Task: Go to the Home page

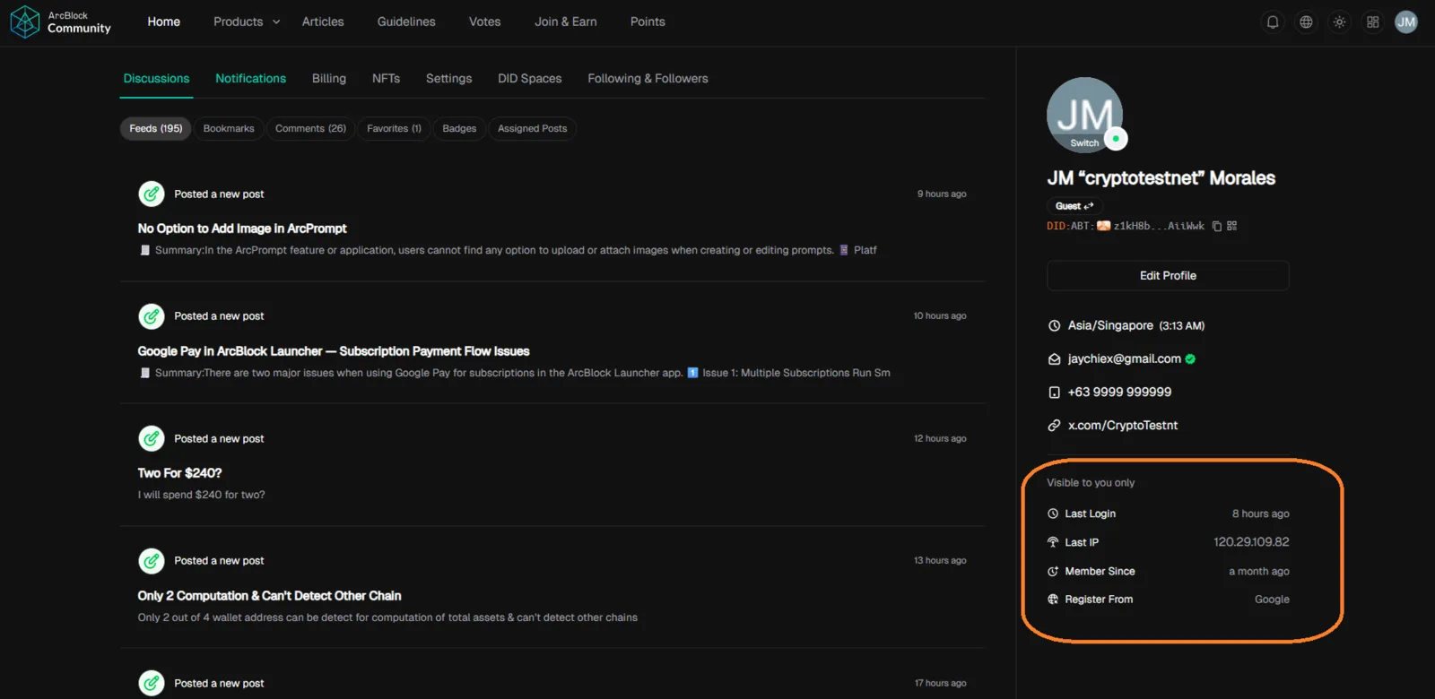Action: tap(164, 22)
